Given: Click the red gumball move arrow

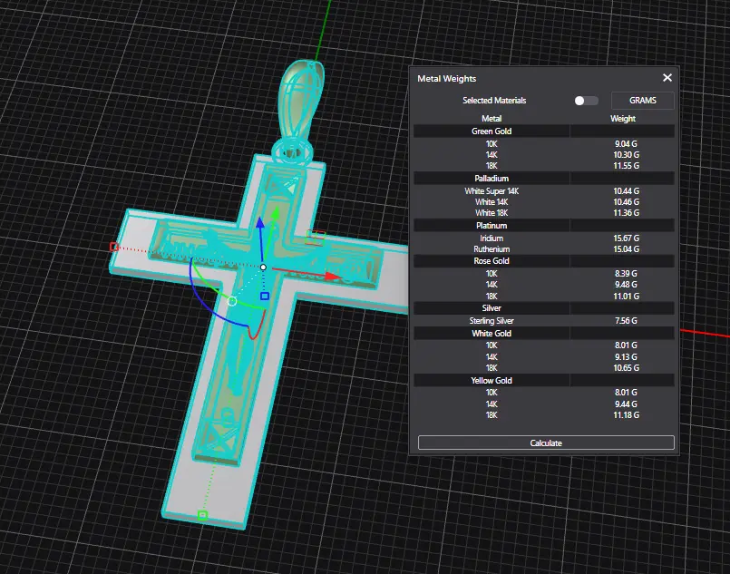Looking at the screenshot, I should [x=334, y=275].
